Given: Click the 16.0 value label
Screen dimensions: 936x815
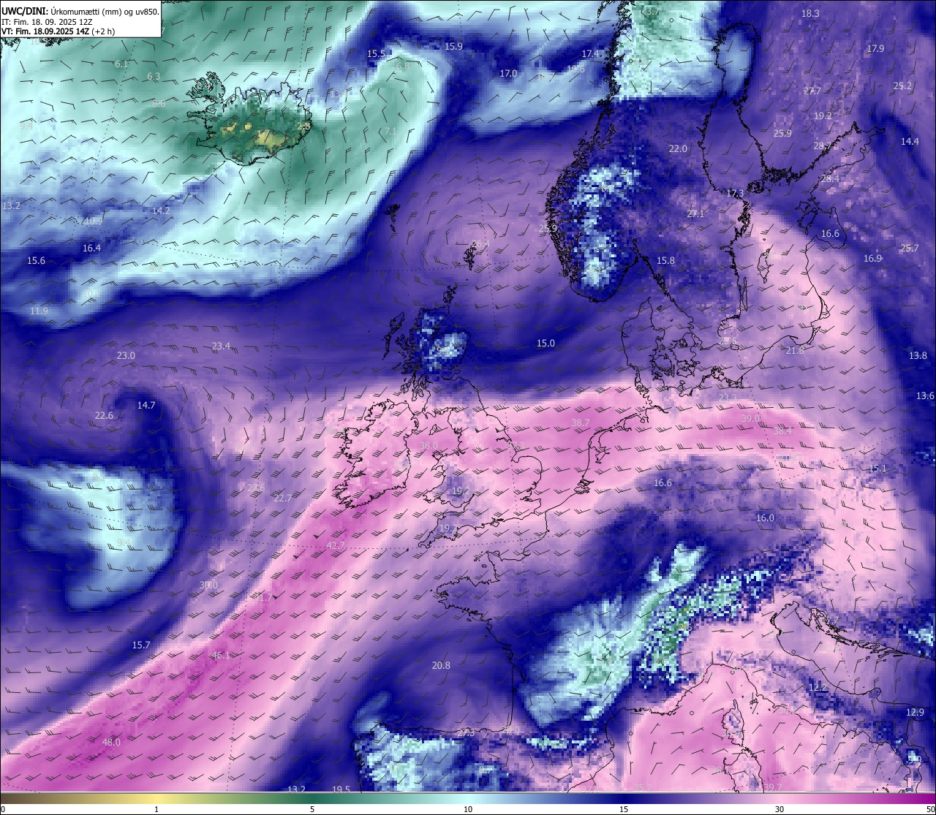Looking at the screenshot, I should tap(765, 518).
